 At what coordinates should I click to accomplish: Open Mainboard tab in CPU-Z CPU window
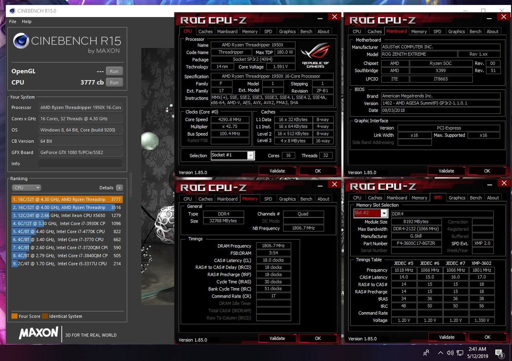pos(227,31)
